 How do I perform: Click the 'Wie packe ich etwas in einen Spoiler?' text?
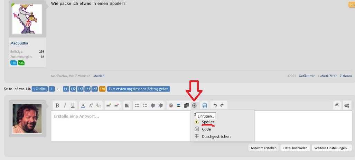(88, 3)
